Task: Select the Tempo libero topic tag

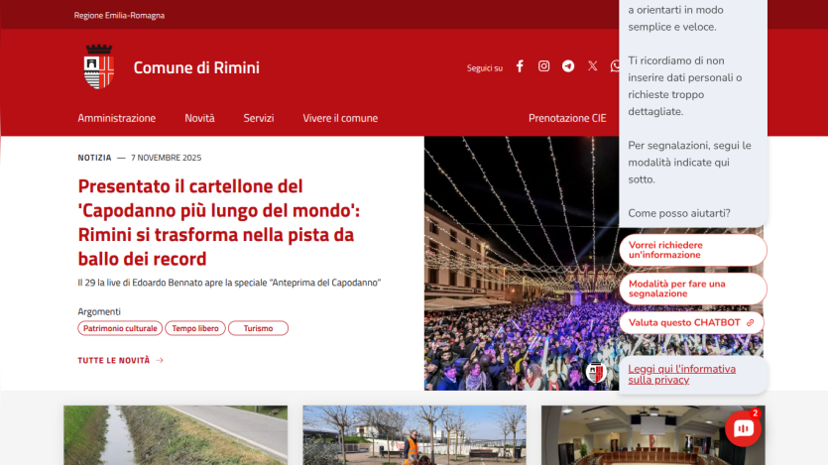Action: (x=195, y=328)
